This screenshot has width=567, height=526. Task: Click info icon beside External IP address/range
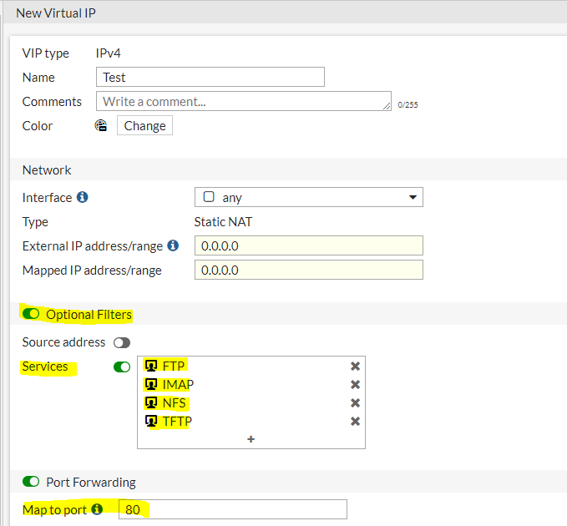(x=173, y=246)
